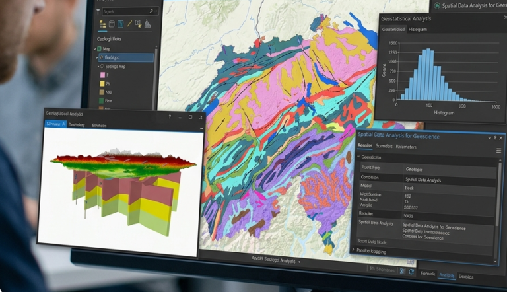Close the Spatial Data Analysis for Geoscience panel

click(501, 138)
